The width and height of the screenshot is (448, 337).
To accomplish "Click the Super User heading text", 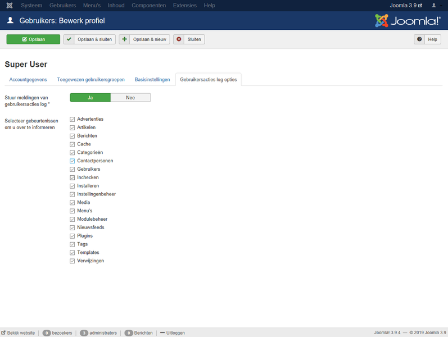I will (26, 64).
